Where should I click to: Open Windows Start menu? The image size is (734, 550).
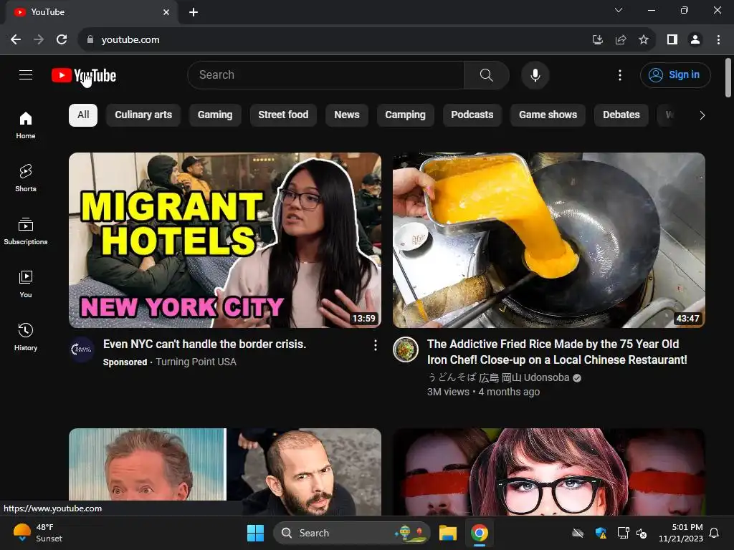[x=256, y=533]
